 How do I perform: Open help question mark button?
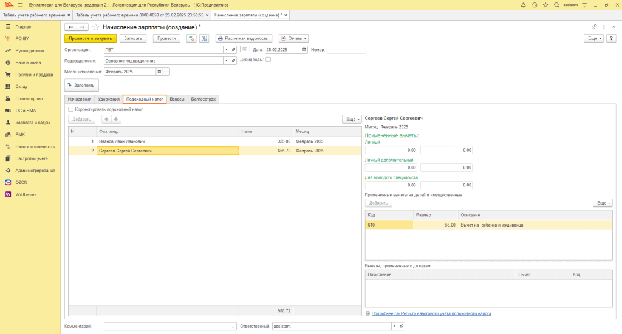click(x=611, y=38)
